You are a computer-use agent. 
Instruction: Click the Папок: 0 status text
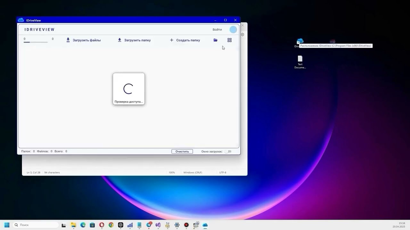pyautogui.click(x=28, y=151)
